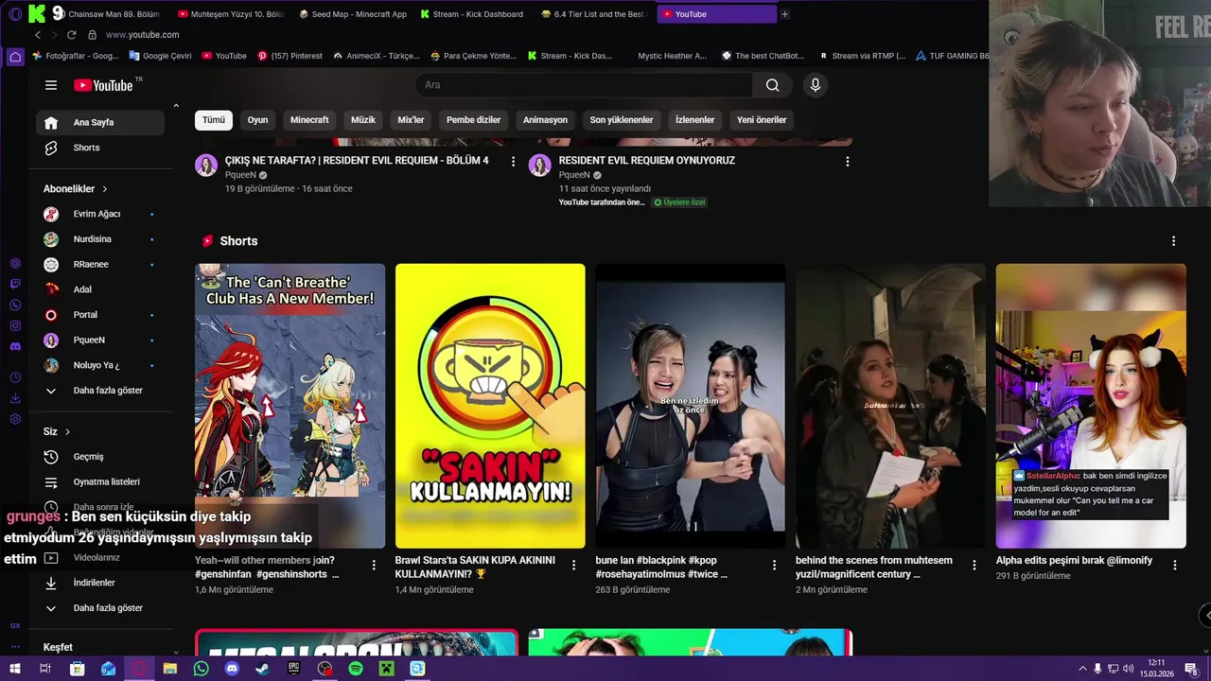Screen dimensions: 1211x681
Task: Open the Google Çeviri bookmark
Action: [160, 56]
